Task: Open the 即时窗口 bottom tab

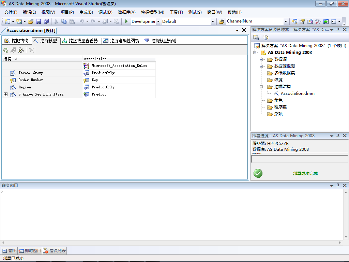Action: point(30,251)
